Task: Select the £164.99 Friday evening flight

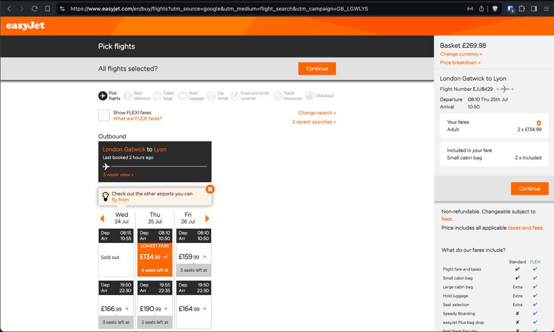Action: tap(194, 304)
